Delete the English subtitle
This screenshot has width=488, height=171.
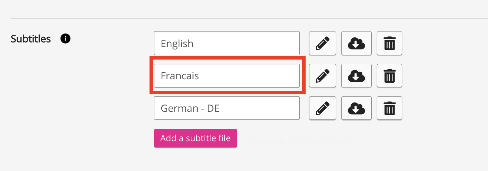[x=389, y=43]
